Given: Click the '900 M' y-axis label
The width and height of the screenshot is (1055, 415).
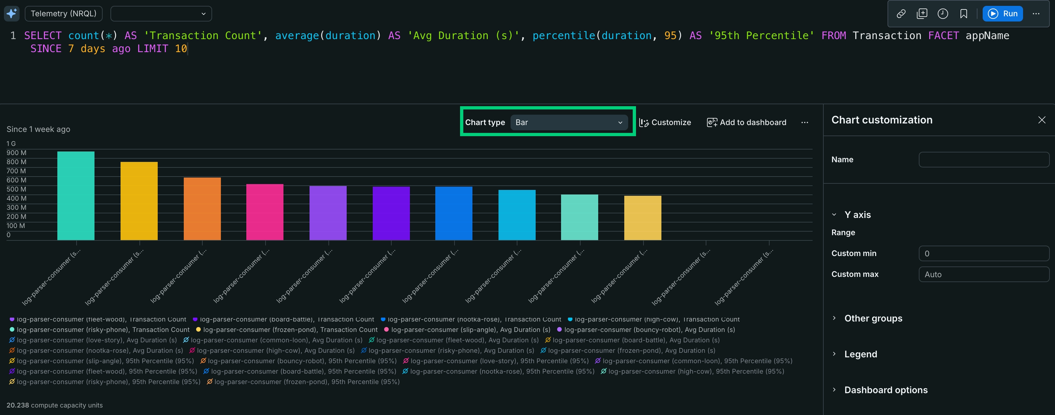Looking at the screenshot, I should coord(16,153).
